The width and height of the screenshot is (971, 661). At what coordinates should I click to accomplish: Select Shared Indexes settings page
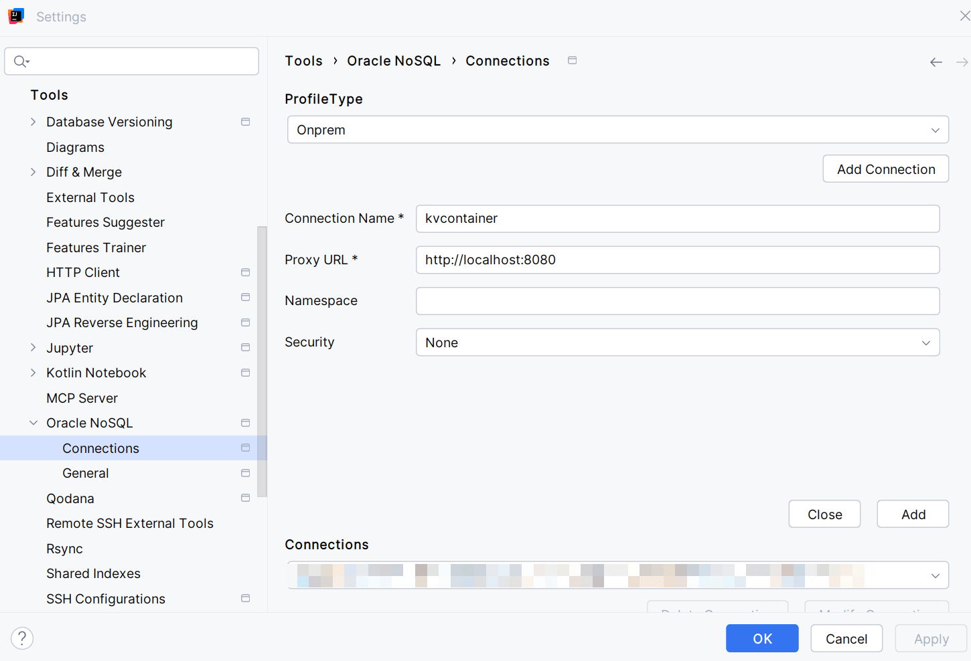tap(94, 573)
